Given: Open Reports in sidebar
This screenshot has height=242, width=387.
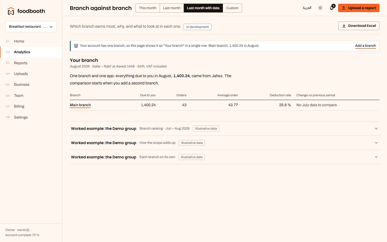Looking at the screenshot, I should (x=31, y=63).
